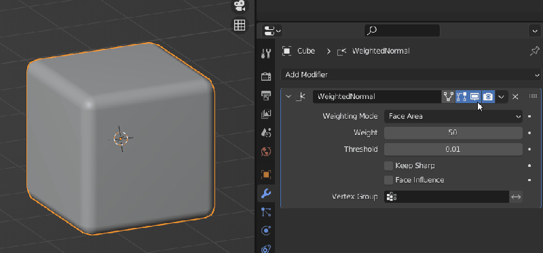
Task: Click the Cube breadcrumb label
Action: (306, 52)
